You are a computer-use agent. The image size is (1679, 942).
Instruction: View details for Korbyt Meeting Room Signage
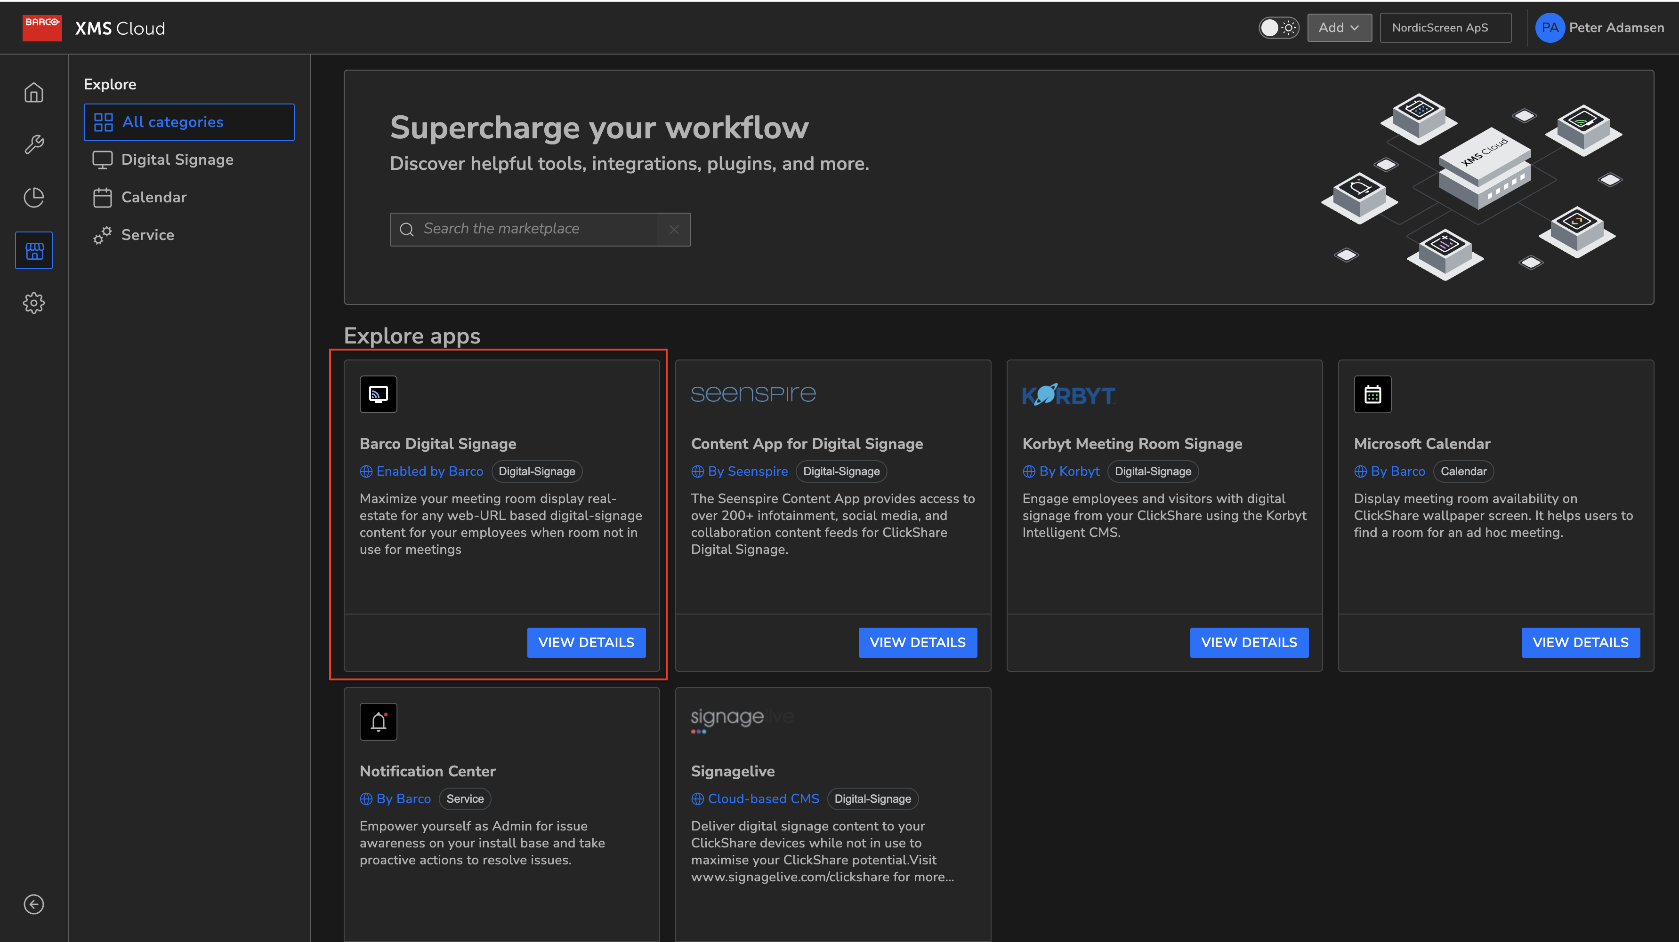coord(1249,642)
